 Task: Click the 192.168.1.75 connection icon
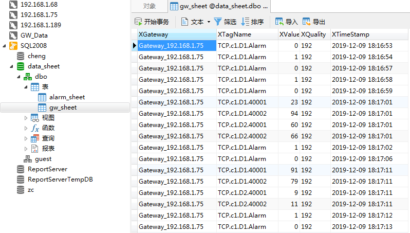tap(13, 15)
